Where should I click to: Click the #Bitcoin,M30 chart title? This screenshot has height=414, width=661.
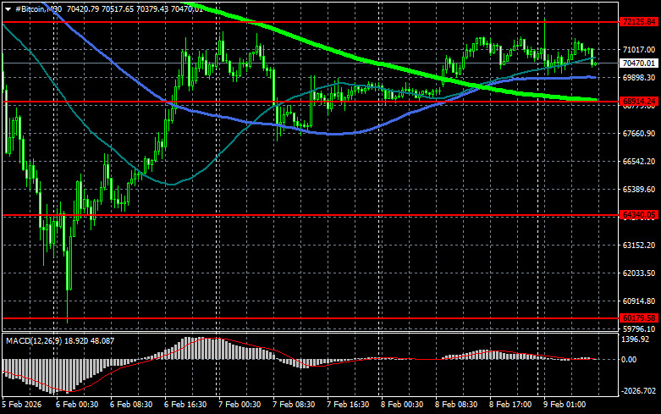[39, 9]
